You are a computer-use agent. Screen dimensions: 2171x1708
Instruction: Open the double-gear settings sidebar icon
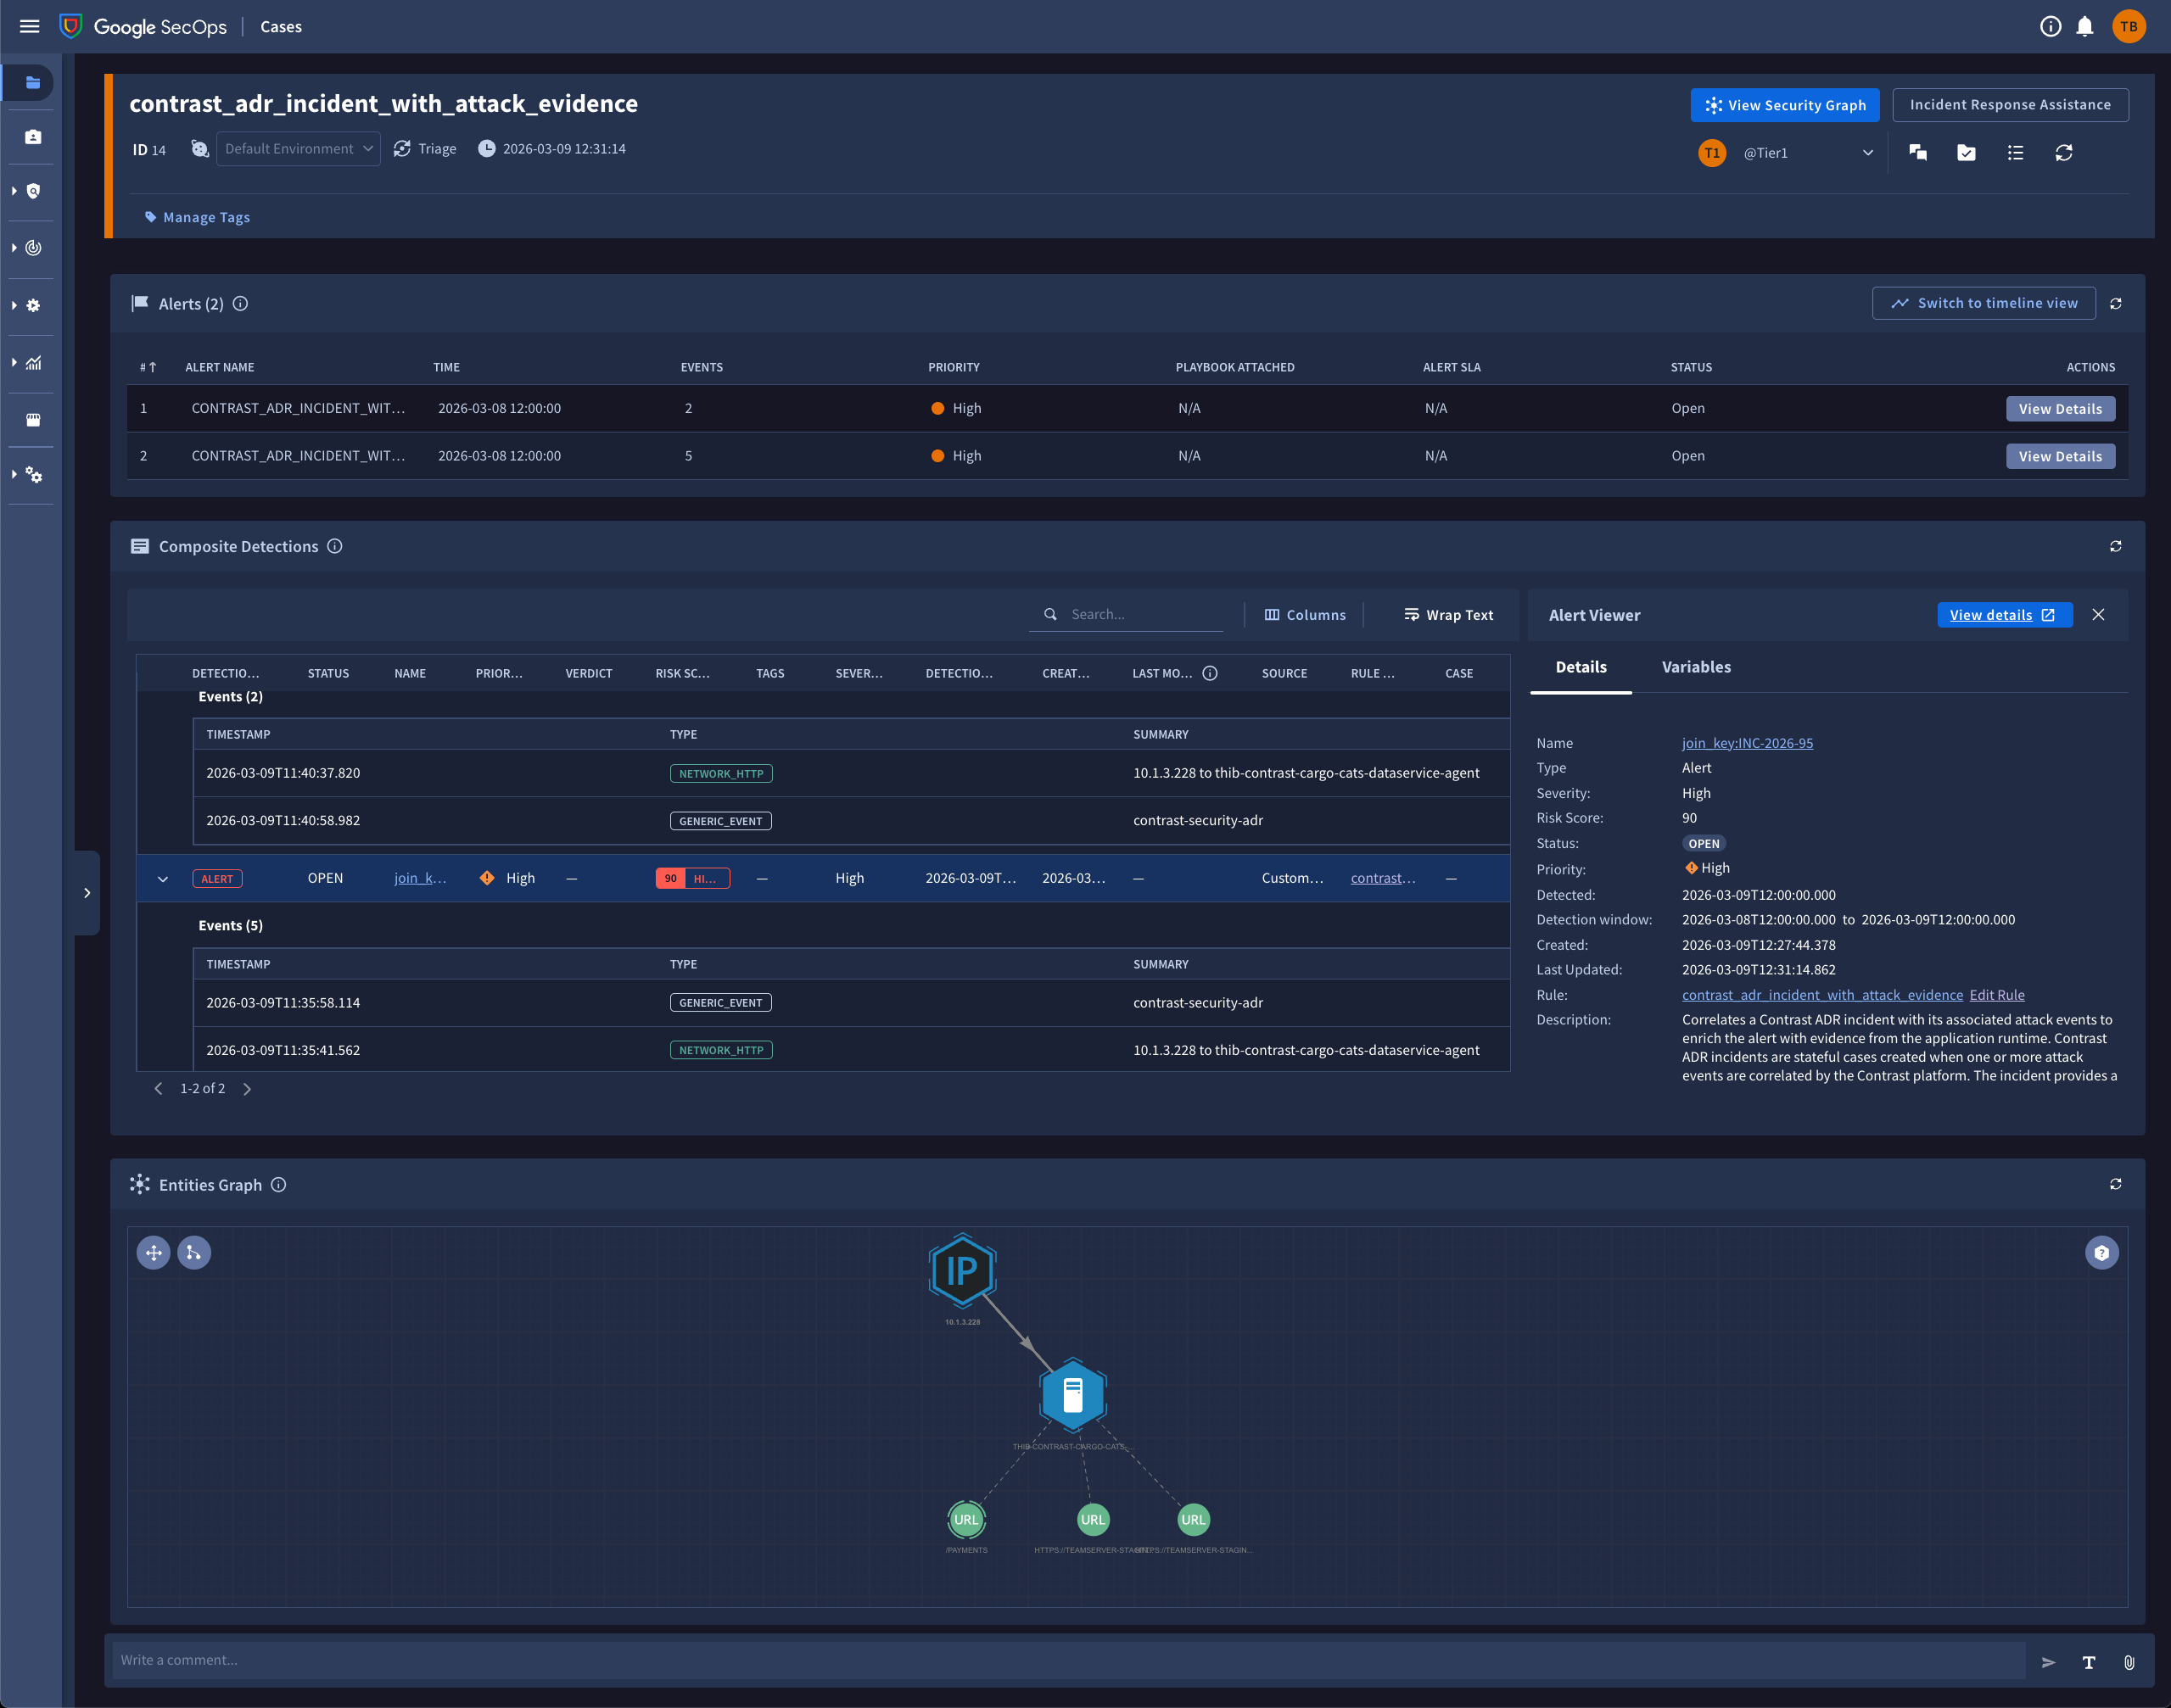click(x=34, y=475)
